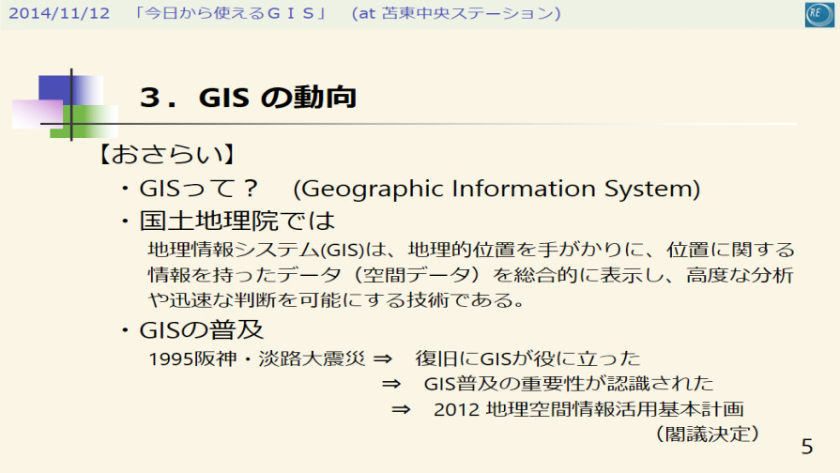Click the 地理情報システム(GIS) definition paragraph
The width and height of the screenshot is (840, 473).
click(471, 276)
